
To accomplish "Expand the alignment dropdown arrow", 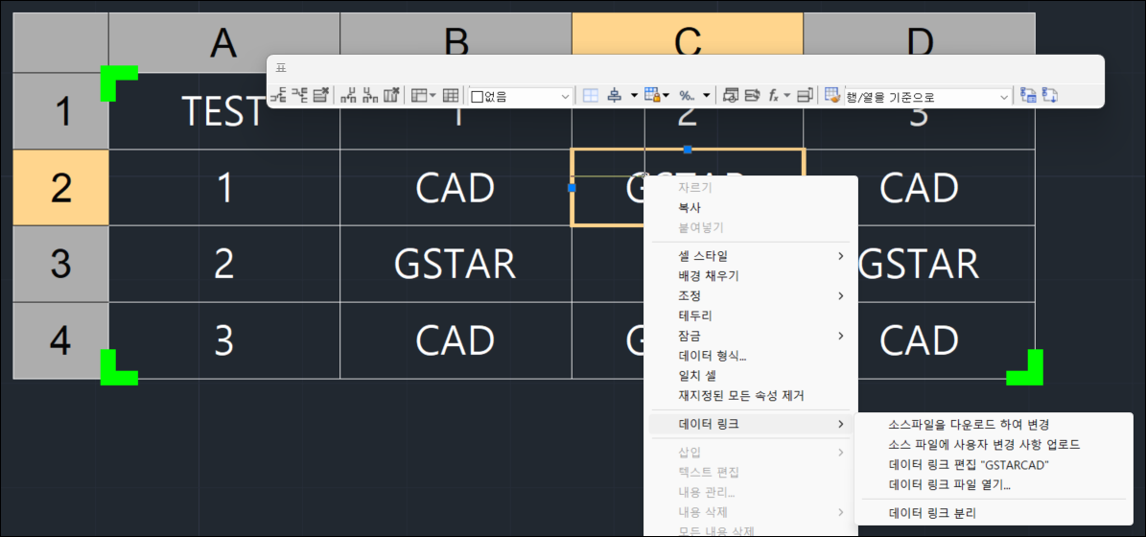I will pos(635,96).
